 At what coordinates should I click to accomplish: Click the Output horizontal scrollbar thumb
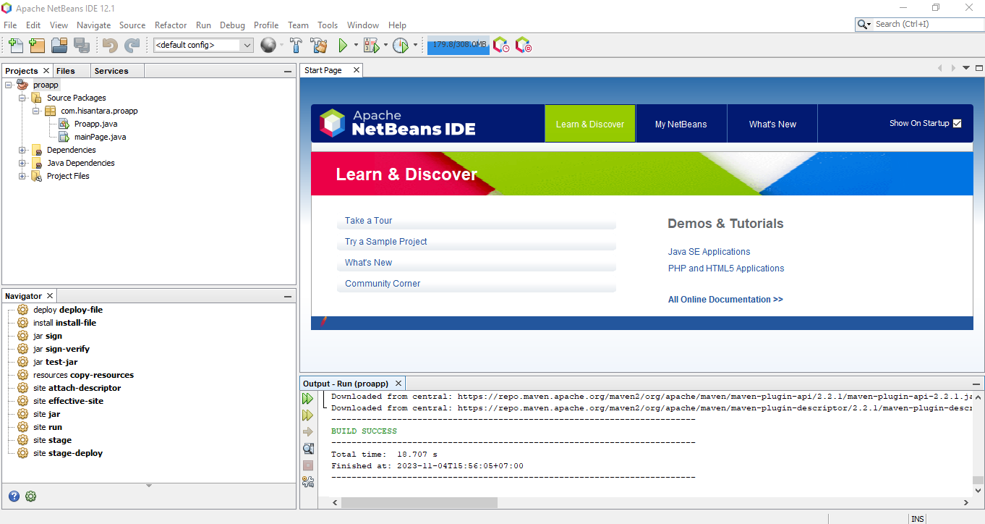coord(419,502)
